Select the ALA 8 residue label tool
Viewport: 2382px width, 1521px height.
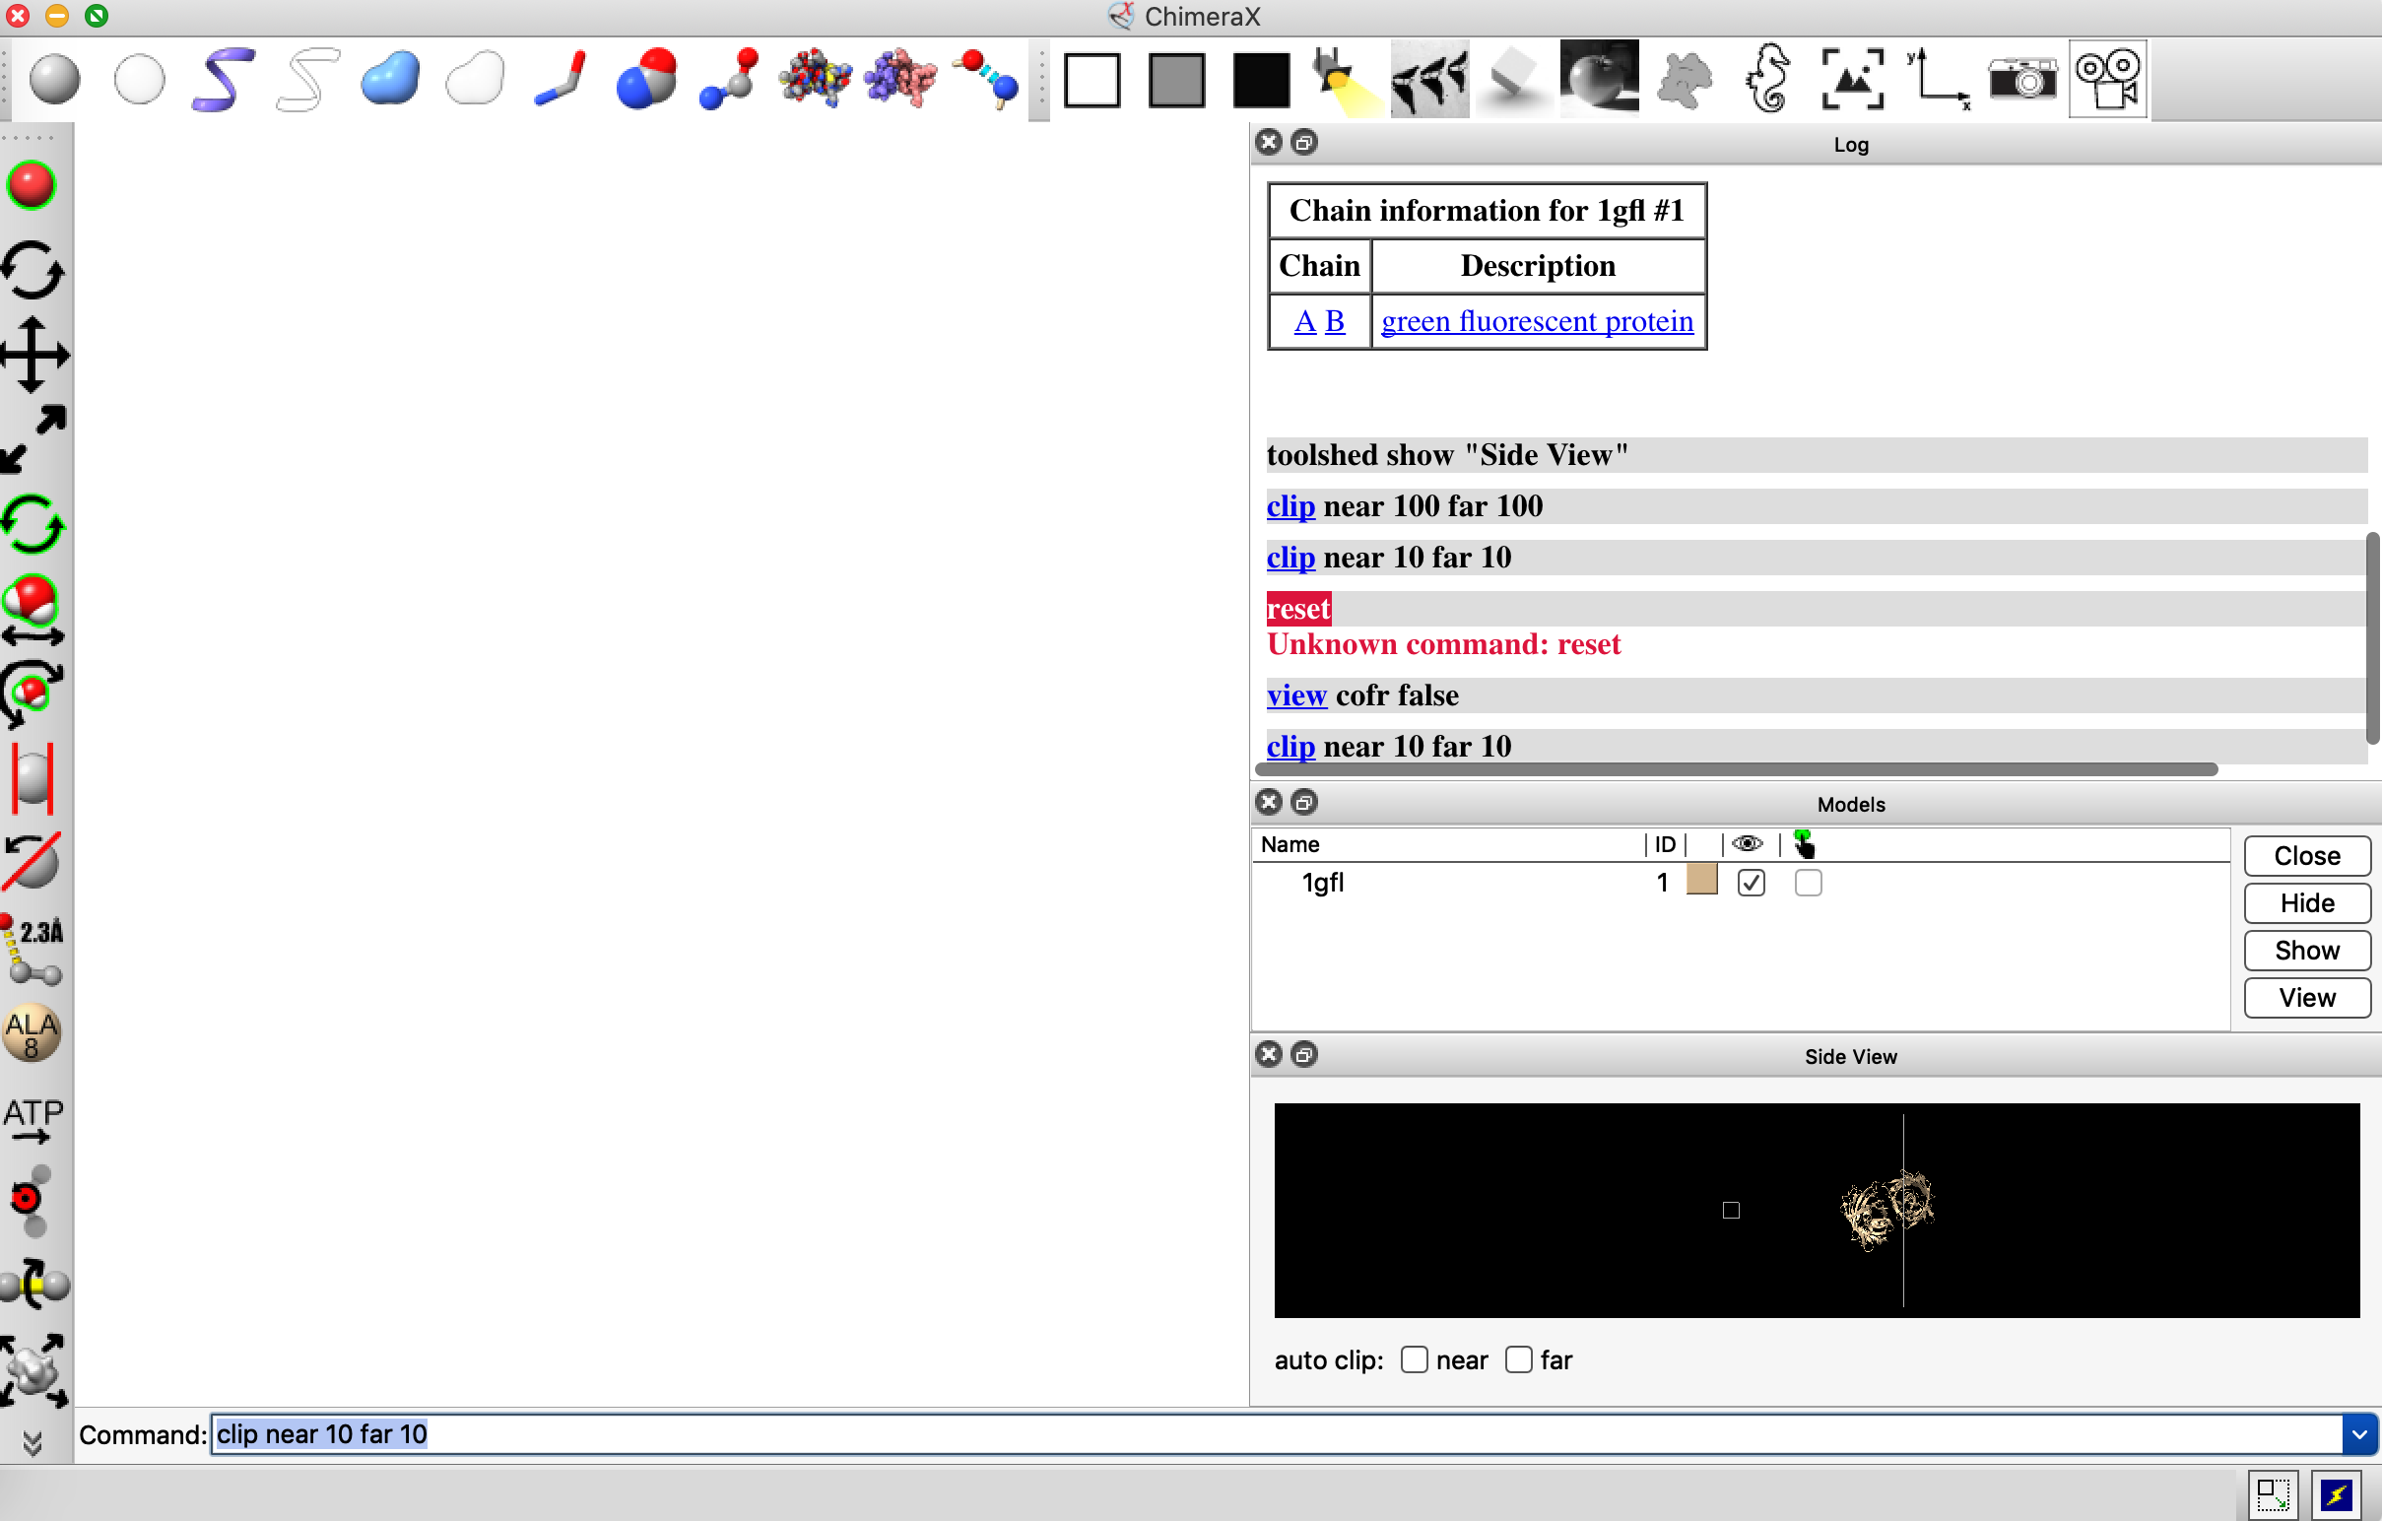33,1033
